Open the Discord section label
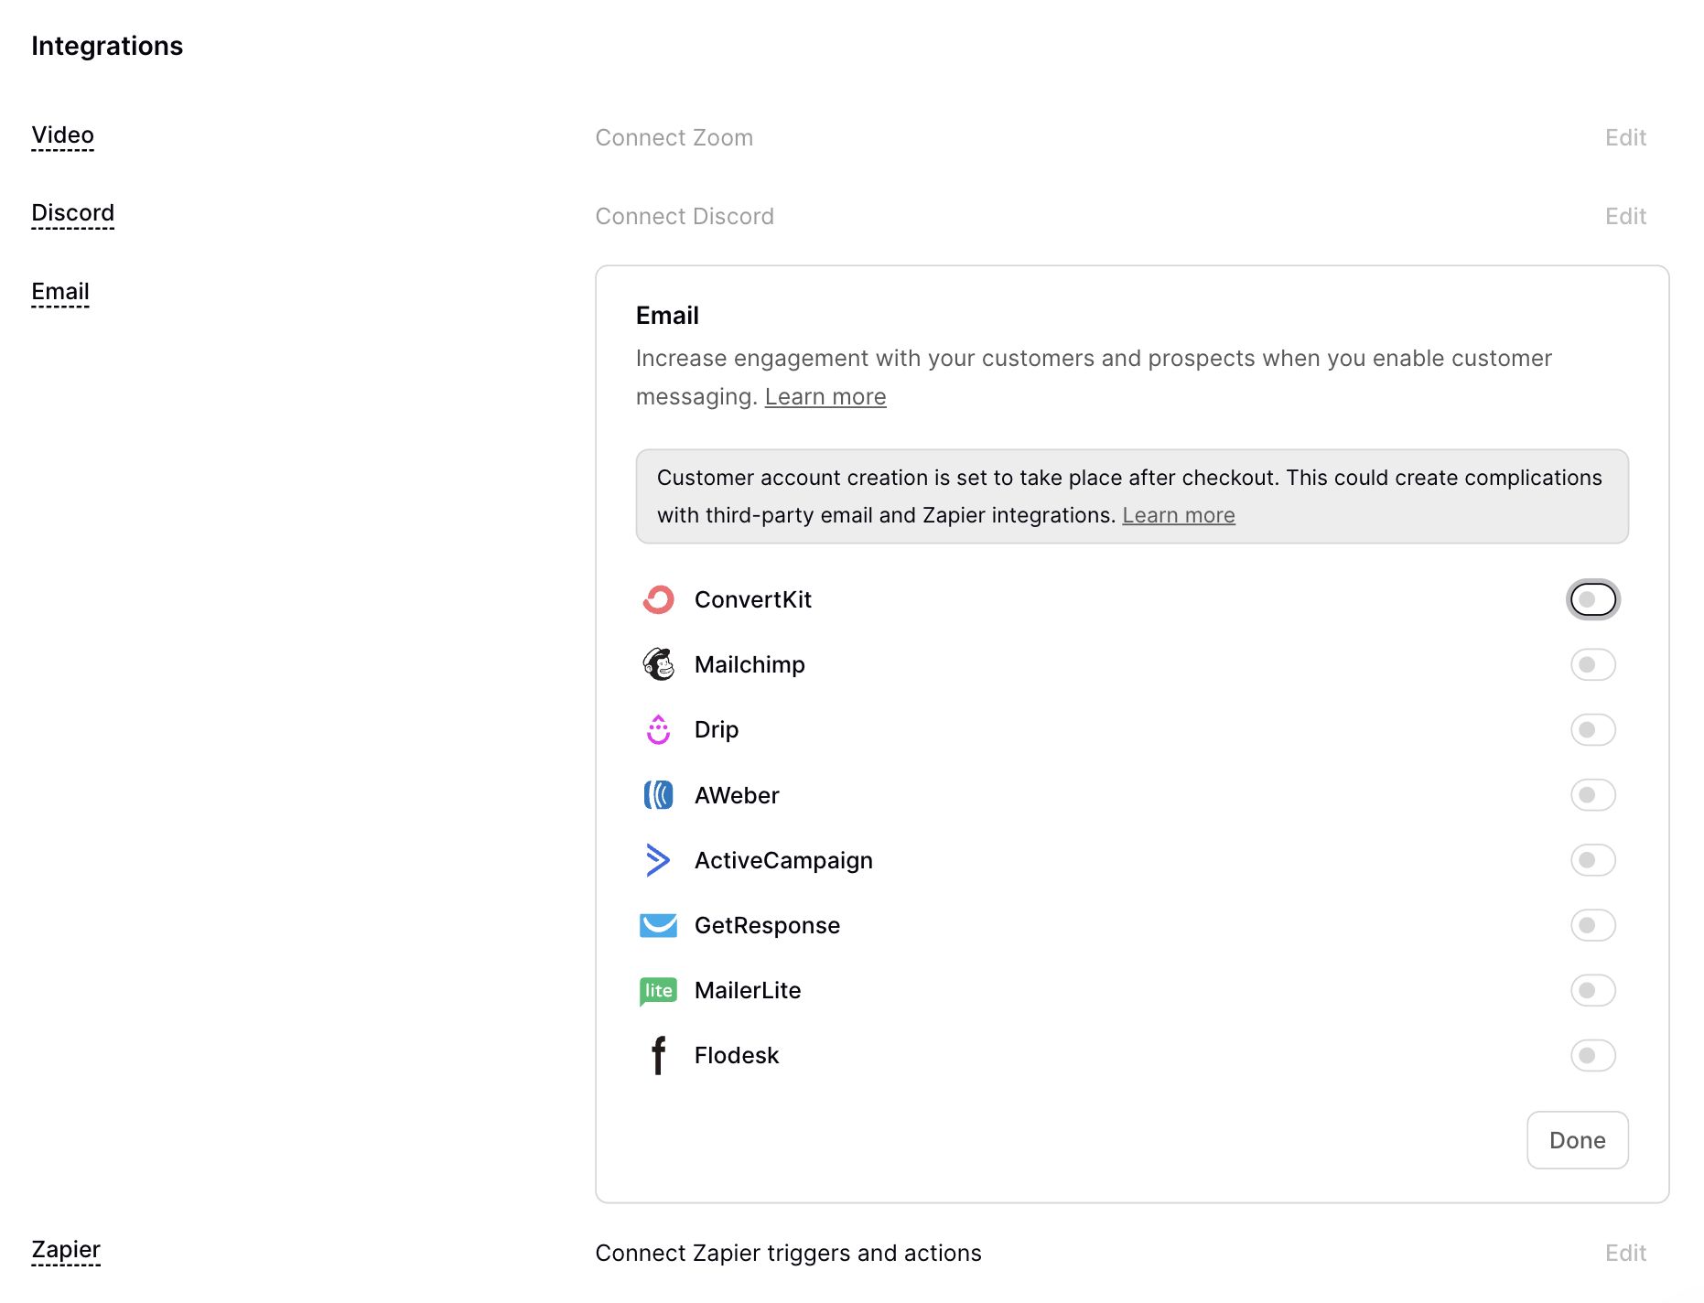 (x=72, y=213)
